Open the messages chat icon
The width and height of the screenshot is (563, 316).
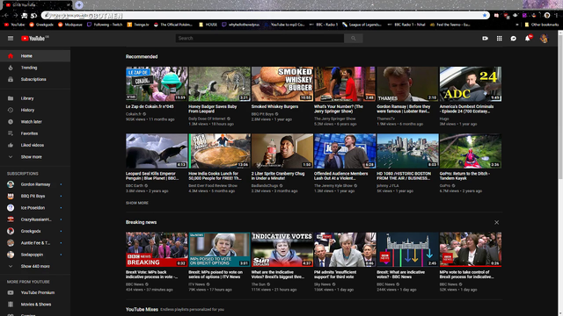514,39
